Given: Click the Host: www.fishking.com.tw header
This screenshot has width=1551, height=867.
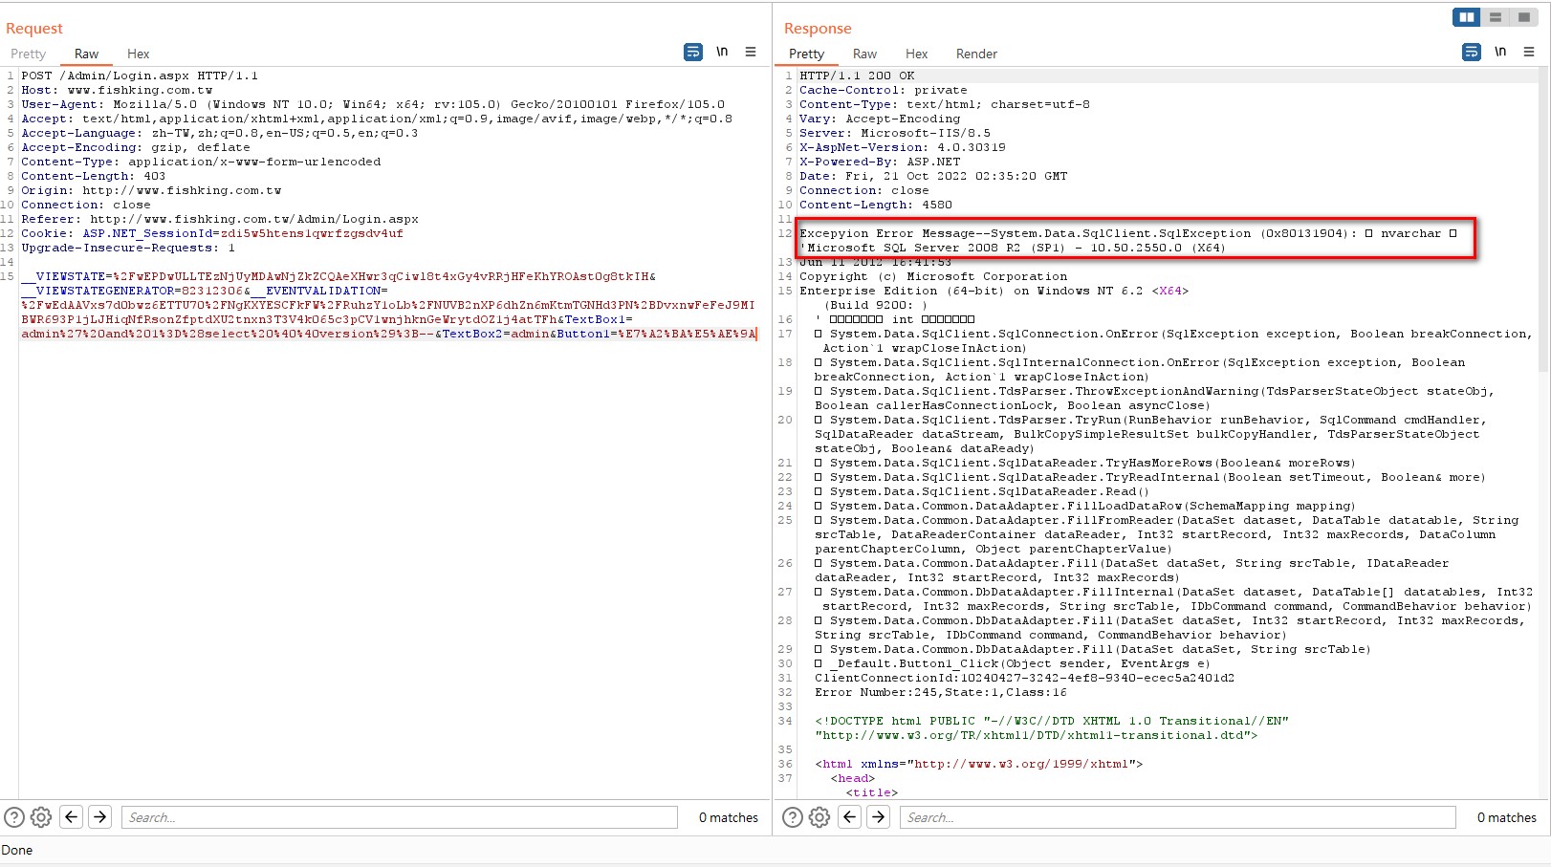Looking at the screenshot, I should coord(117,90).
